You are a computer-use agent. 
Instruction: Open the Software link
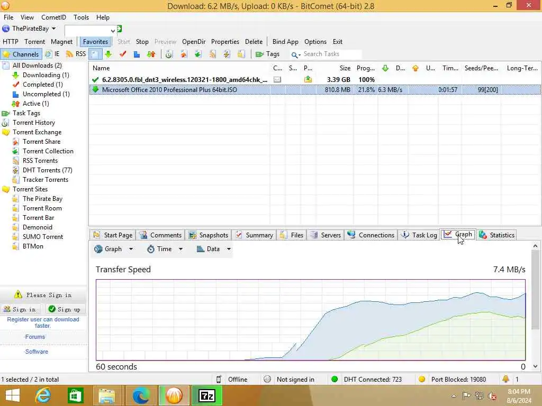point(37,352)
